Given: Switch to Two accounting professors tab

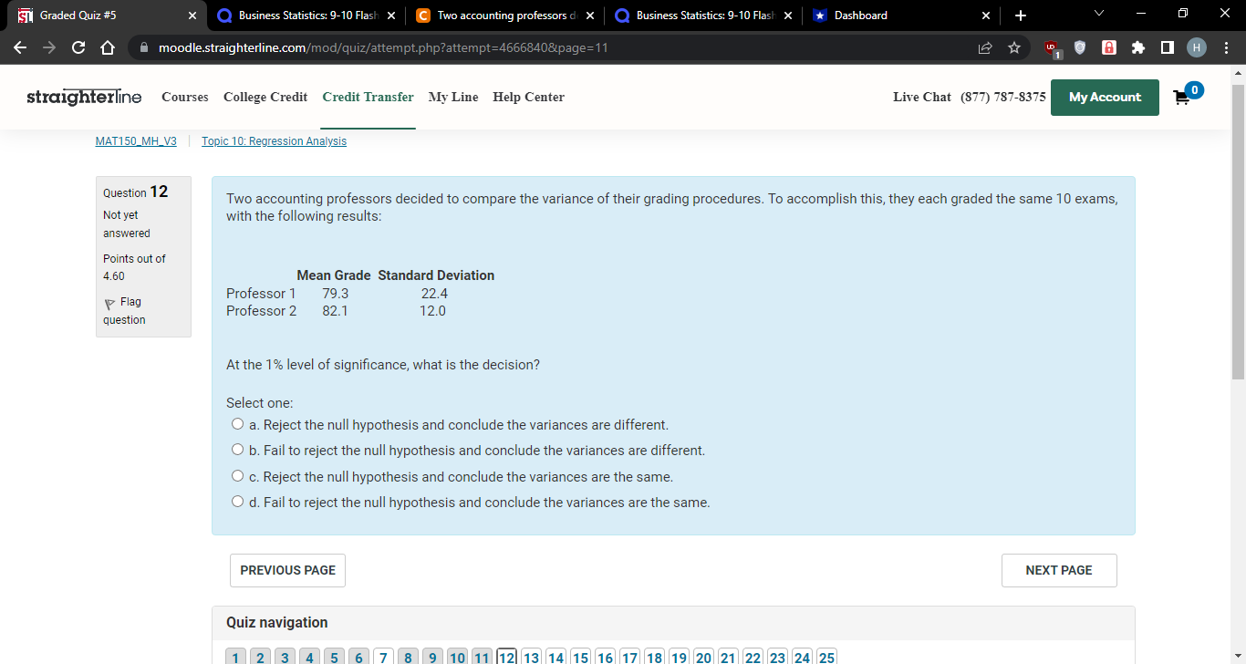Looking at the screenshot, I should [505, 16].
